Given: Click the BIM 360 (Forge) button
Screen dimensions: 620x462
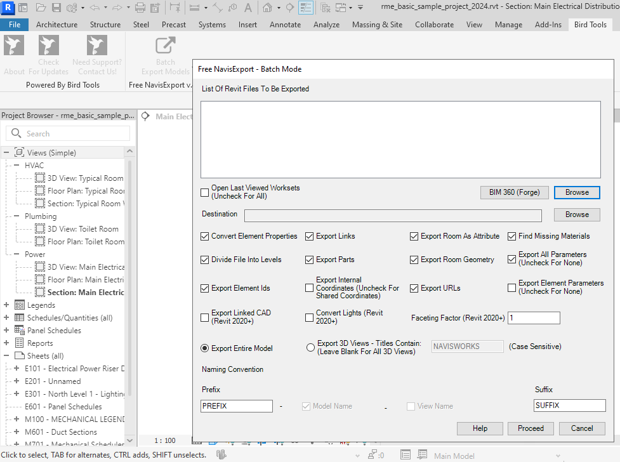Looking at the screenshot, I should click(x=514, y=192).
